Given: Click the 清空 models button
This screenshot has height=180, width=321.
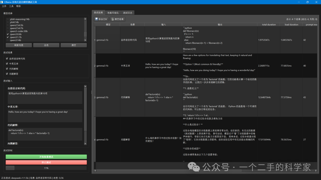Looking at the screenshot, I should 74,45.
